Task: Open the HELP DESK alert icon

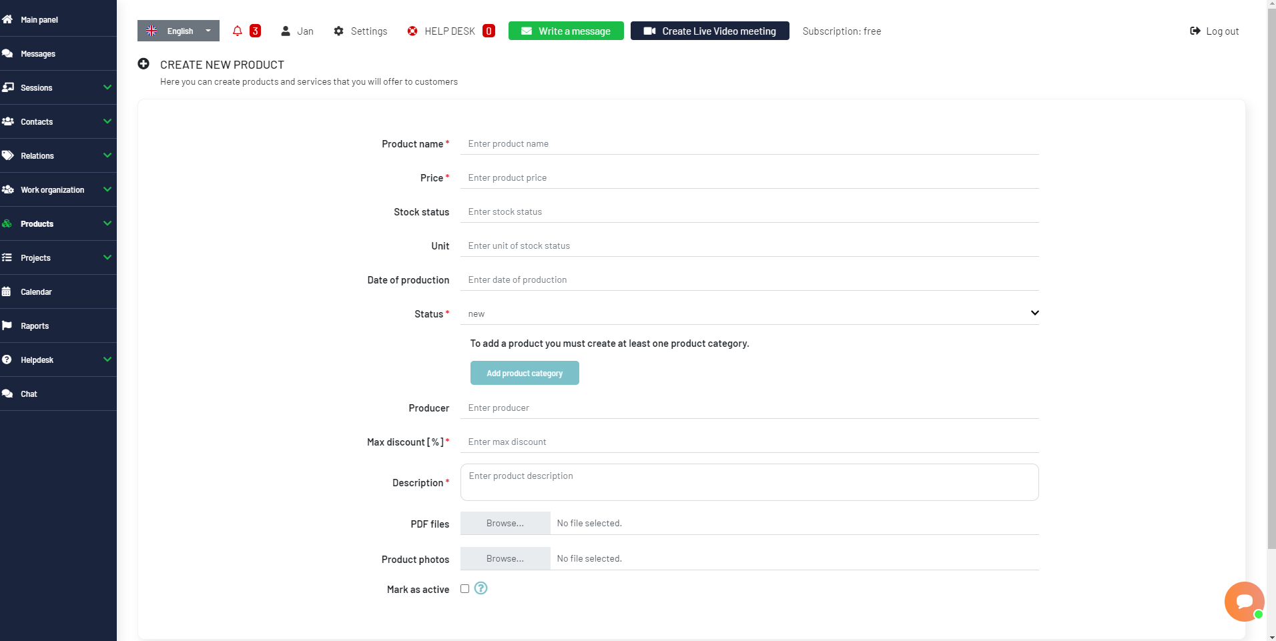Action: click(411, 31)
